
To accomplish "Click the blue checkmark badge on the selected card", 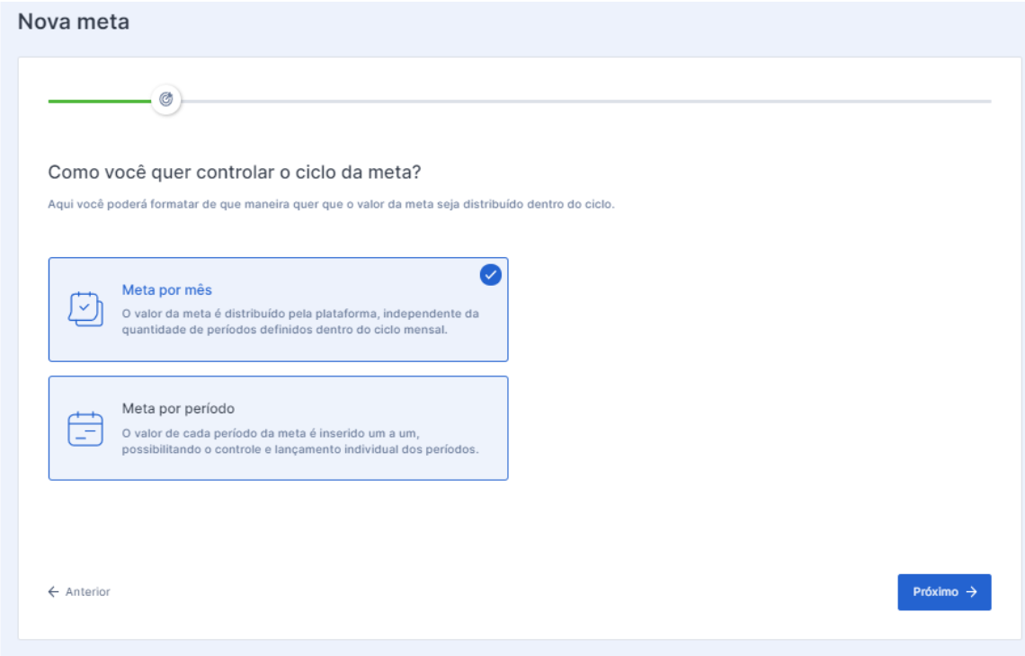I will (x=488, y=275).
